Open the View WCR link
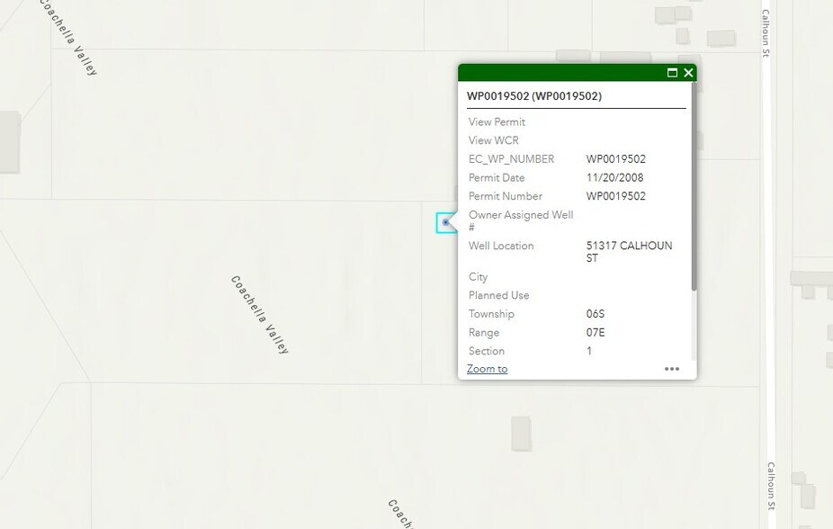 click(493, 140)
